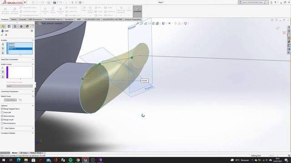Screen dimensions: 291x163
Task: Open the MBD Dimensions tab
Action: coord(35,19)
